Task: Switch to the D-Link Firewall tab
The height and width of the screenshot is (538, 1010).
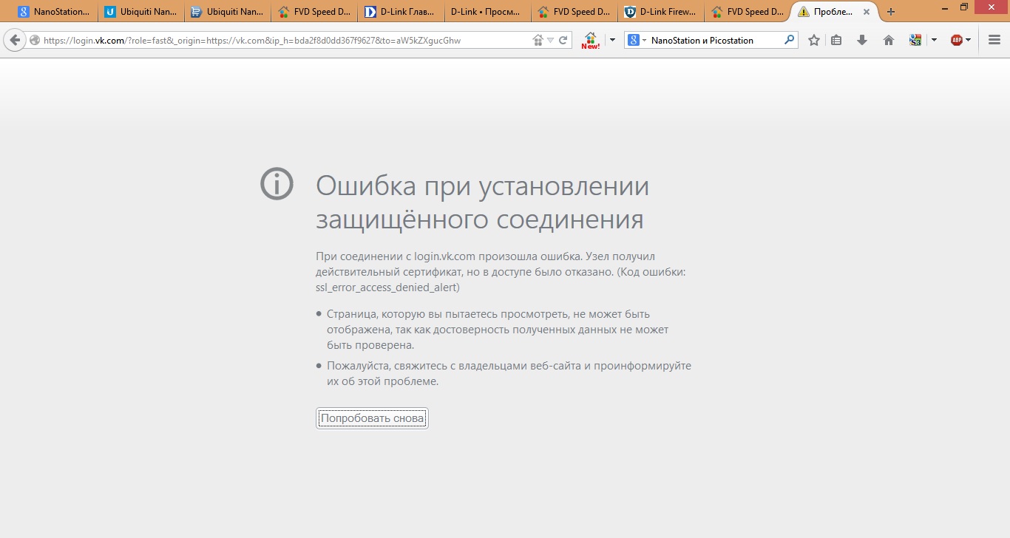Action: (662, 12)
